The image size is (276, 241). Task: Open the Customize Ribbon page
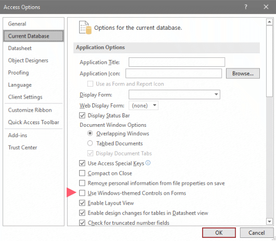click(x=33, y=110)
